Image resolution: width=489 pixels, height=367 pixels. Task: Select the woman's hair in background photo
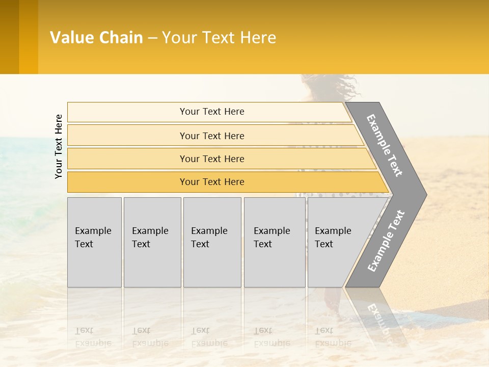(x=331, y=87)
